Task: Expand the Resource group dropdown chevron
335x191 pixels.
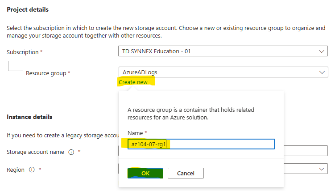Action: point(322,72)
